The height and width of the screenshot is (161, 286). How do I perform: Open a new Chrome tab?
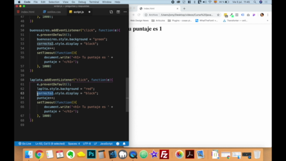coord(184,8)
